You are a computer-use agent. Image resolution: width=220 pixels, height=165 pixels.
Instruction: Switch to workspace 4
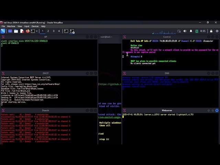[x=59, y=31]
